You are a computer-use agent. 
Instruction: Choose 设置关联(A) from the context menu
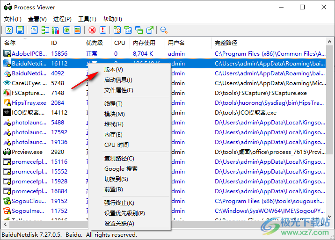(x=130, y=223)
